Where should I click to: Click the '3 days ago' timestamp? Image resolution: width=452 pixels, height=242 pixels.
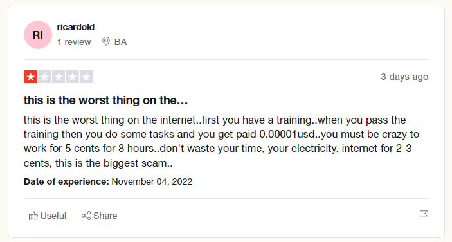coord(404,77)
